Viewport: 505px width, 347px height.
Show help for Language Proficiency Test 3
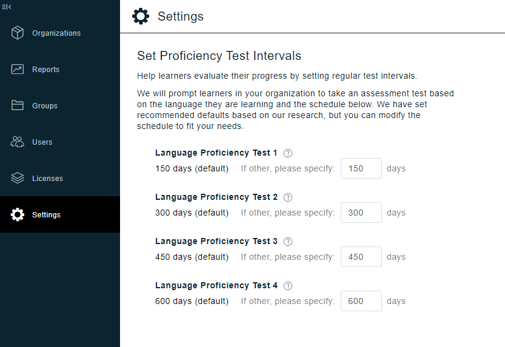click(x=288, y=242)
